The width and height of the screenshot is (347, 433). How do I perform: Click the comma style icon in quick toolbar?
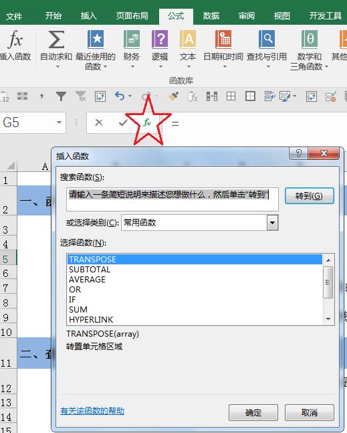tap(41, 96)
